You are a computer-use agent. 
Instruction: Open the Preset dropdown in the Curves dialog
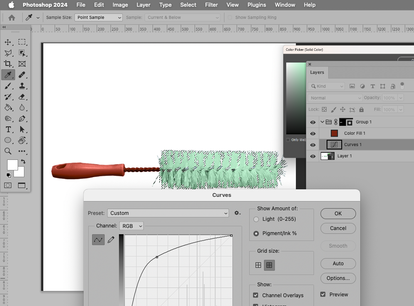168,213
